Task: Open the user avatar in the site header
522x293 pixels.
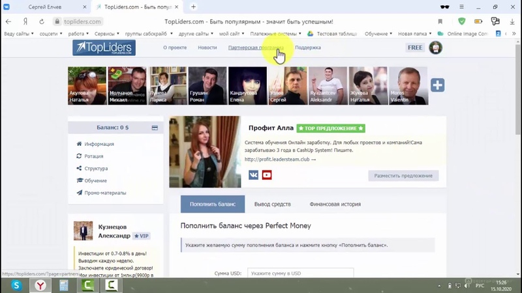Action: (435, 48)
